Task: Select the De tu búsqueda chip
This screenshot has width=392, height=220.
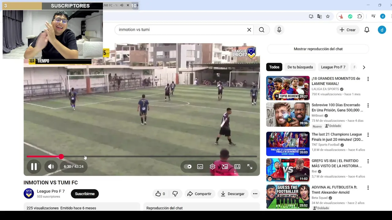Action: (x=300, y=67)
